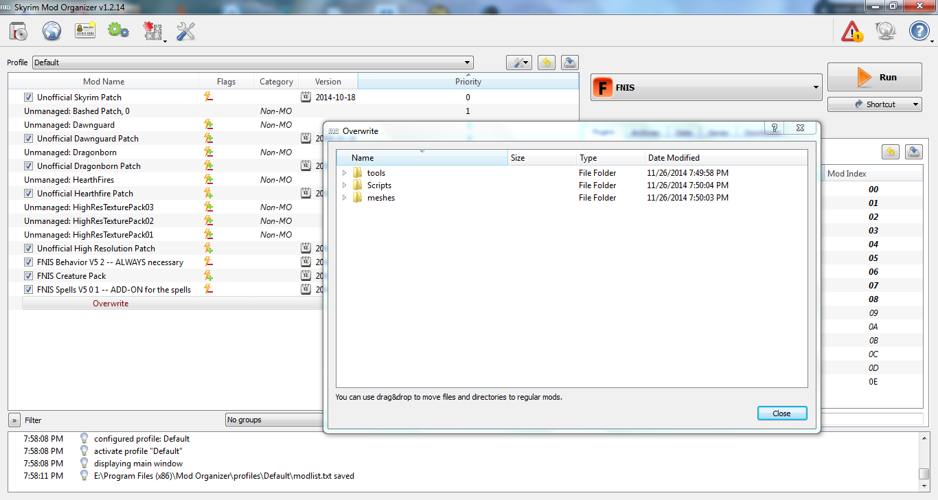Sort by Category column header
This screenshot has width=938, height=500.
[276, 82]
